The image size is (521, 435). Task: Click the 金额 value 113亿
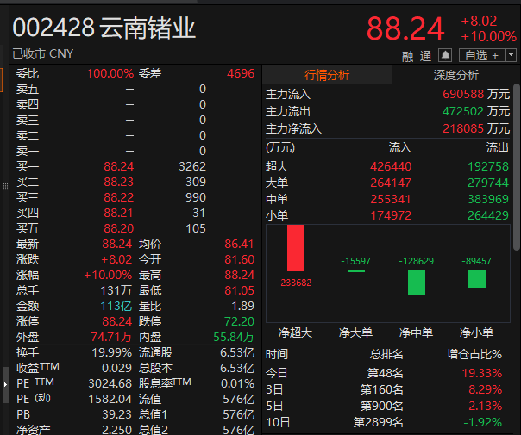click(x=116, y=306)
